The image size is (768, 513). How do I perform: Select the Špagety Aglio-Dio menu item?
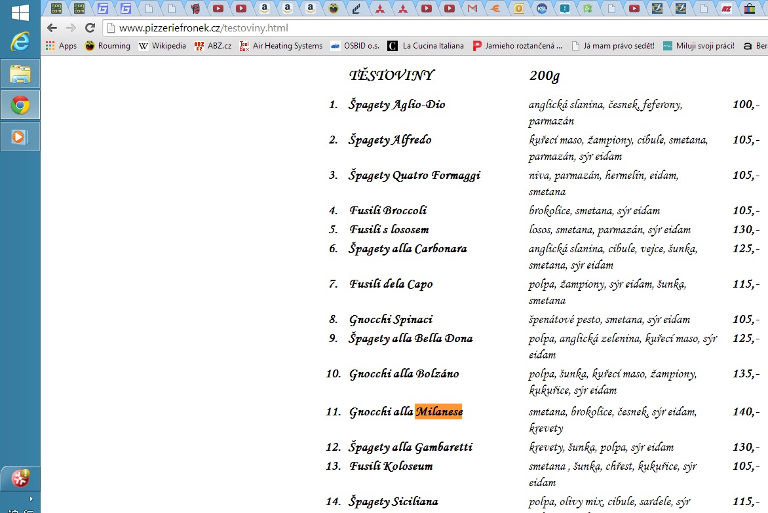(396, 104)
